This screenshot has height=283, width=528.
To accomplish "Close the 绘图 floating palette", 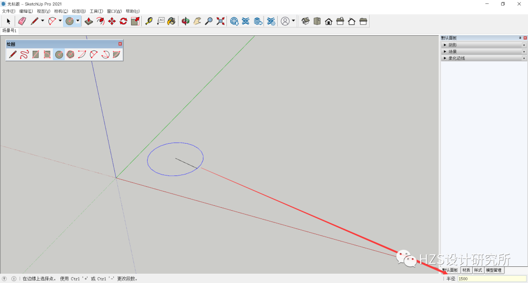I will coord(120,44).
